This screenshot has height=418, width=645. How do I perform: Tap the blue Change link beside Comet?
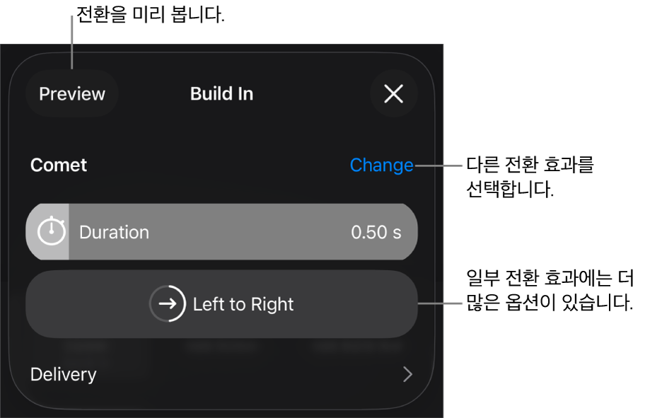coord(381,166)
